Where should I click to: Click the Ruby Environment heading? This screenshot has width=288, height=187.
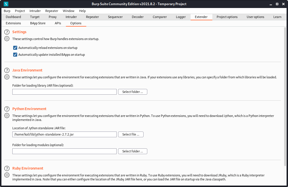click(28, 168)
